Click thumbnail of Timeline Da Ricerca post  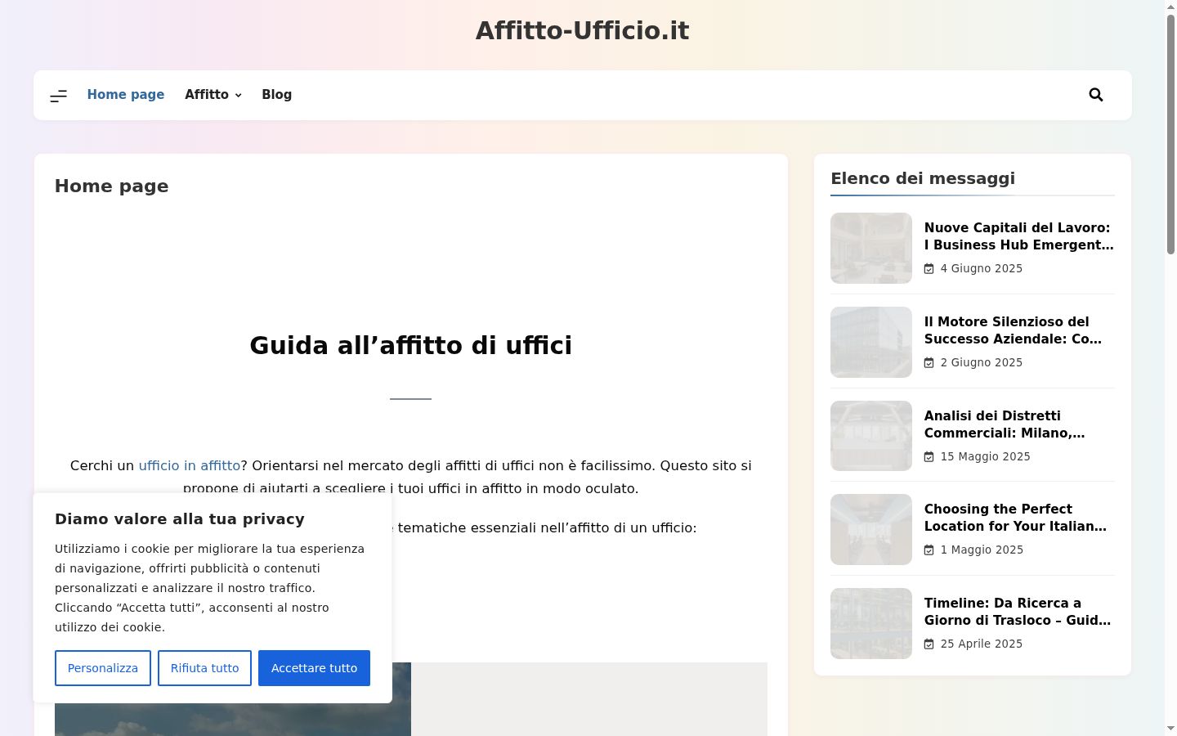871,623
